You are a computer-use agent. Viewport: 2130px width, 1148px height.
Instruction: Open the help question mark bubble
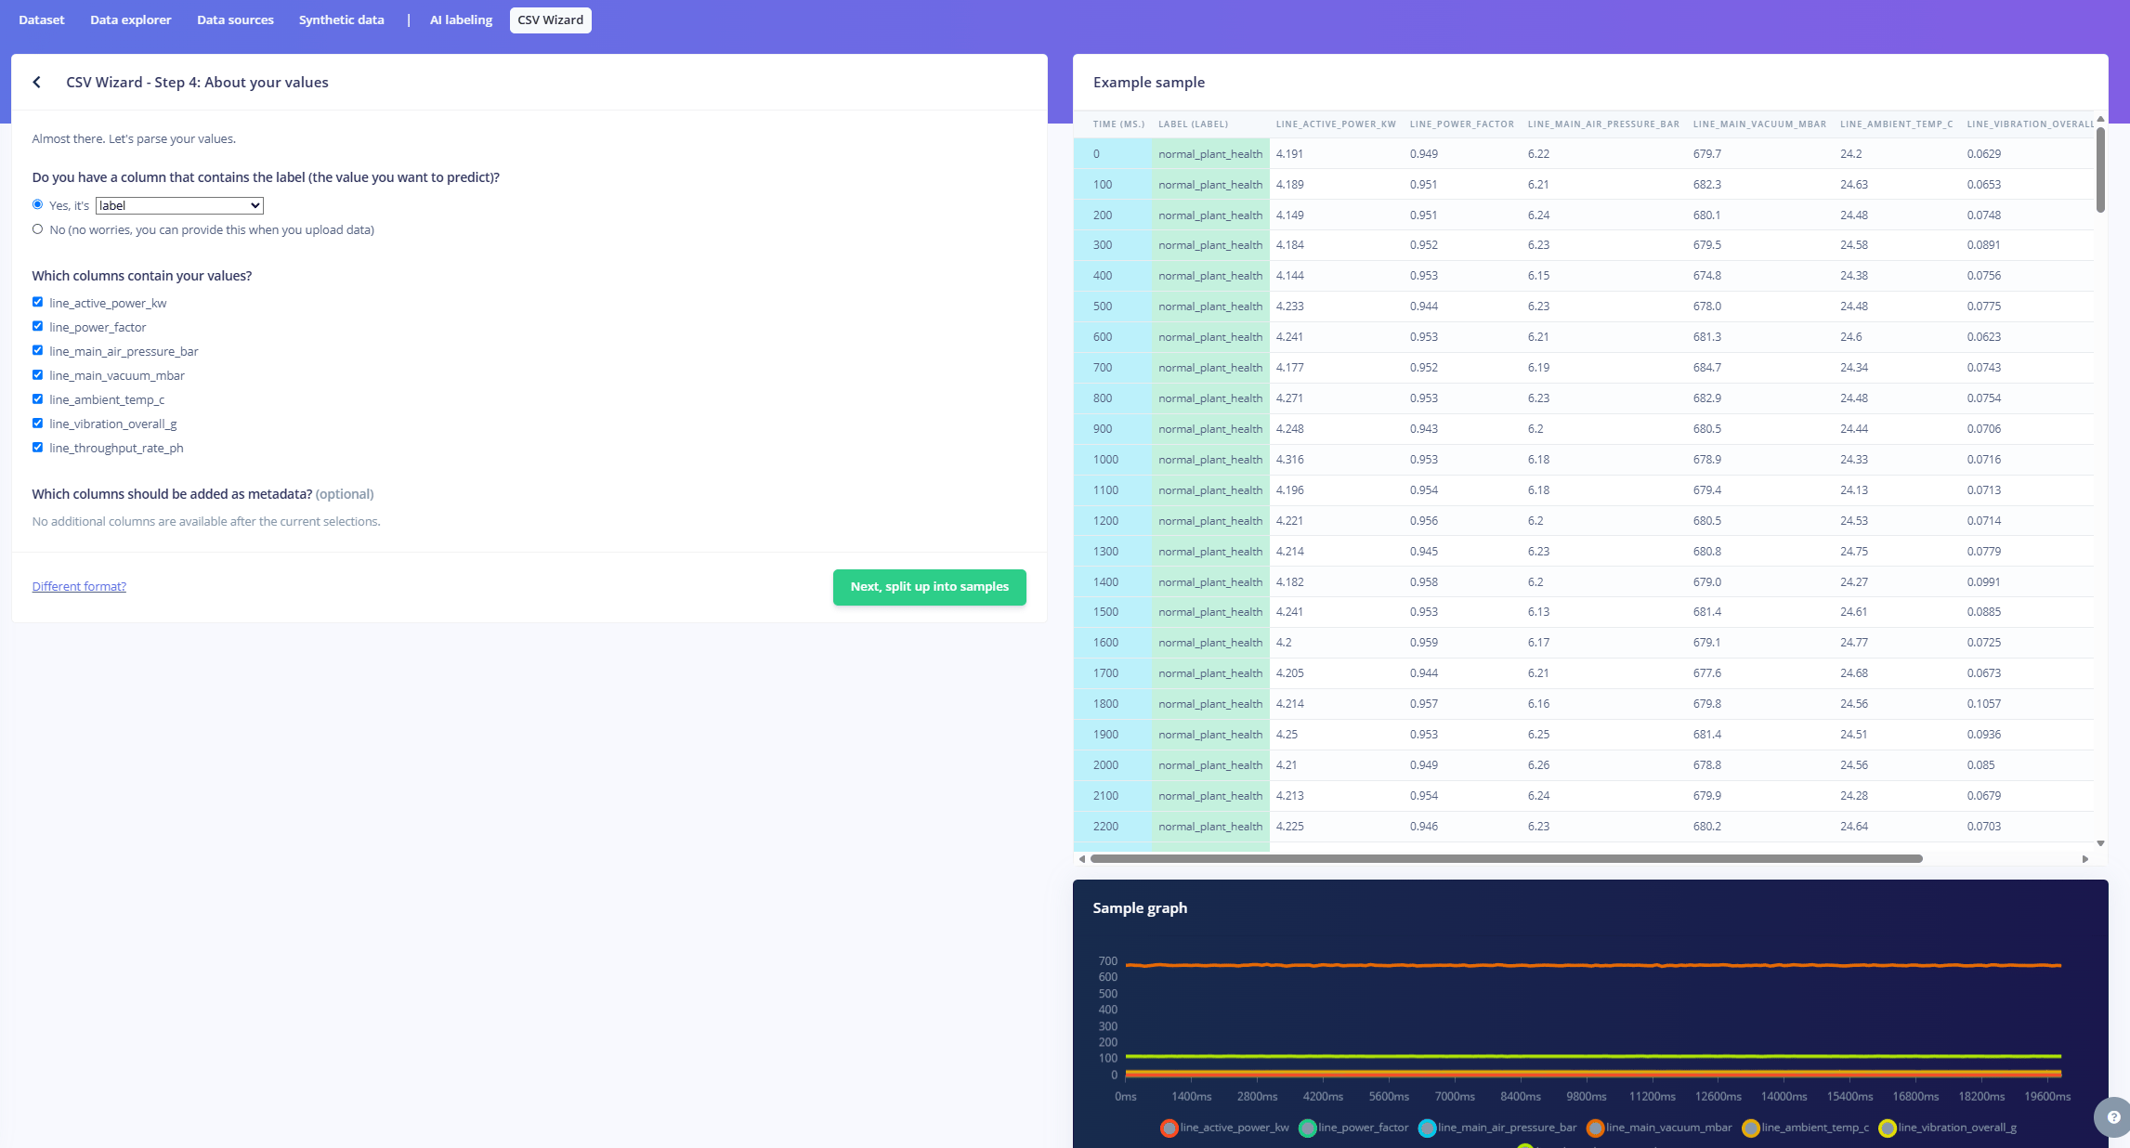click(2113, 1117)
